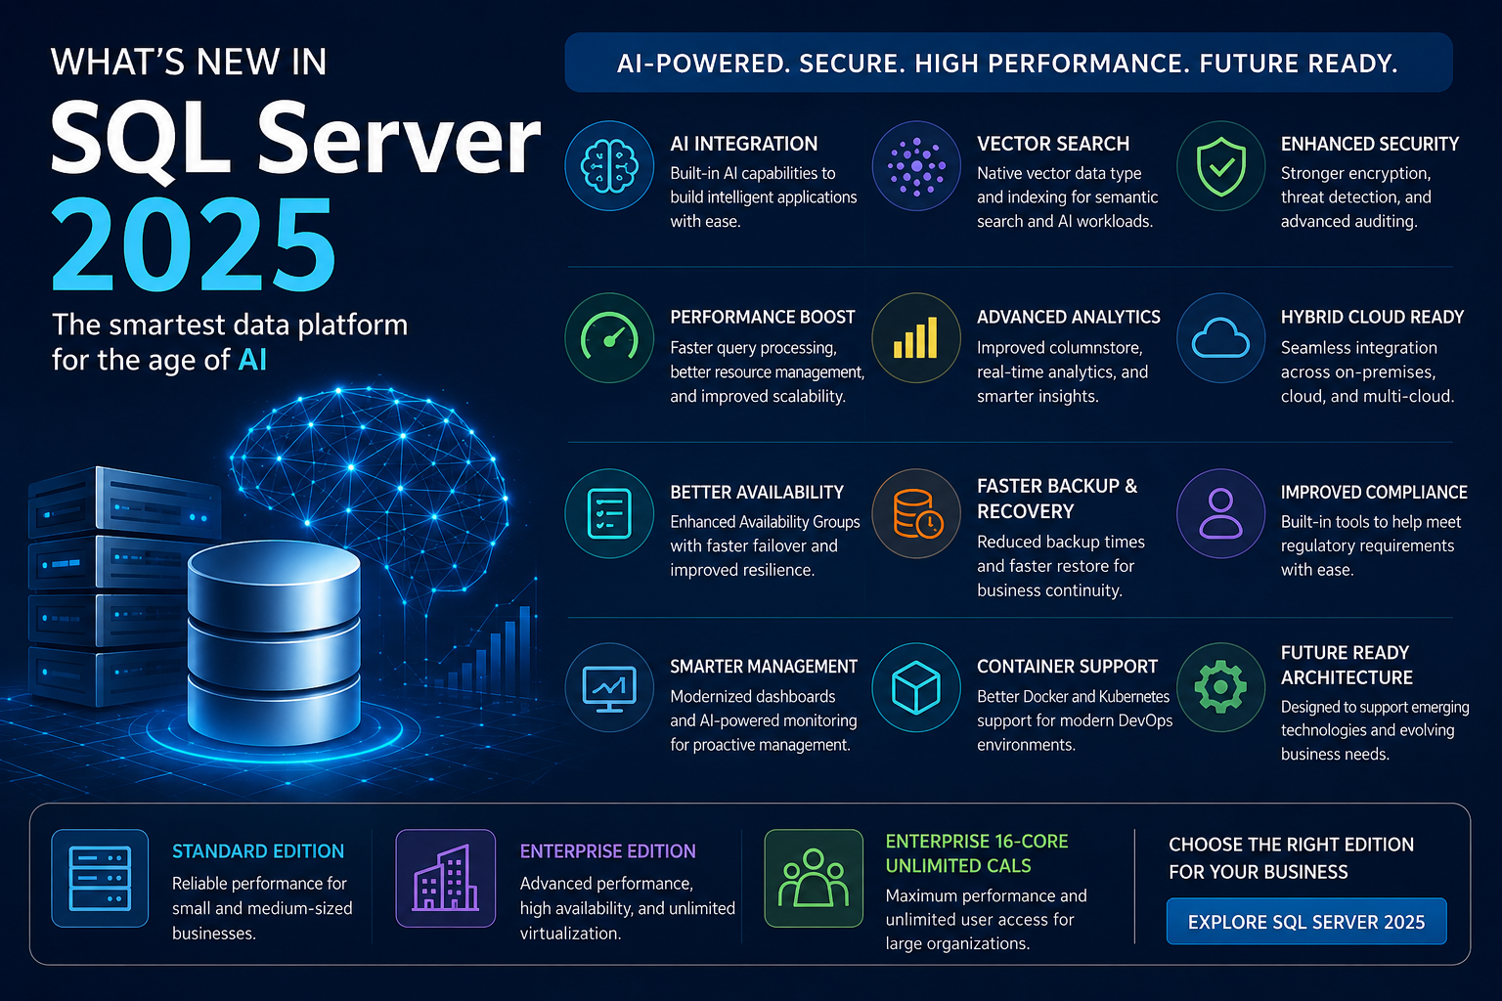Click the server rack stack illustration
The width and height of the screenshot is (1502, 1001).
click(122, 587)
